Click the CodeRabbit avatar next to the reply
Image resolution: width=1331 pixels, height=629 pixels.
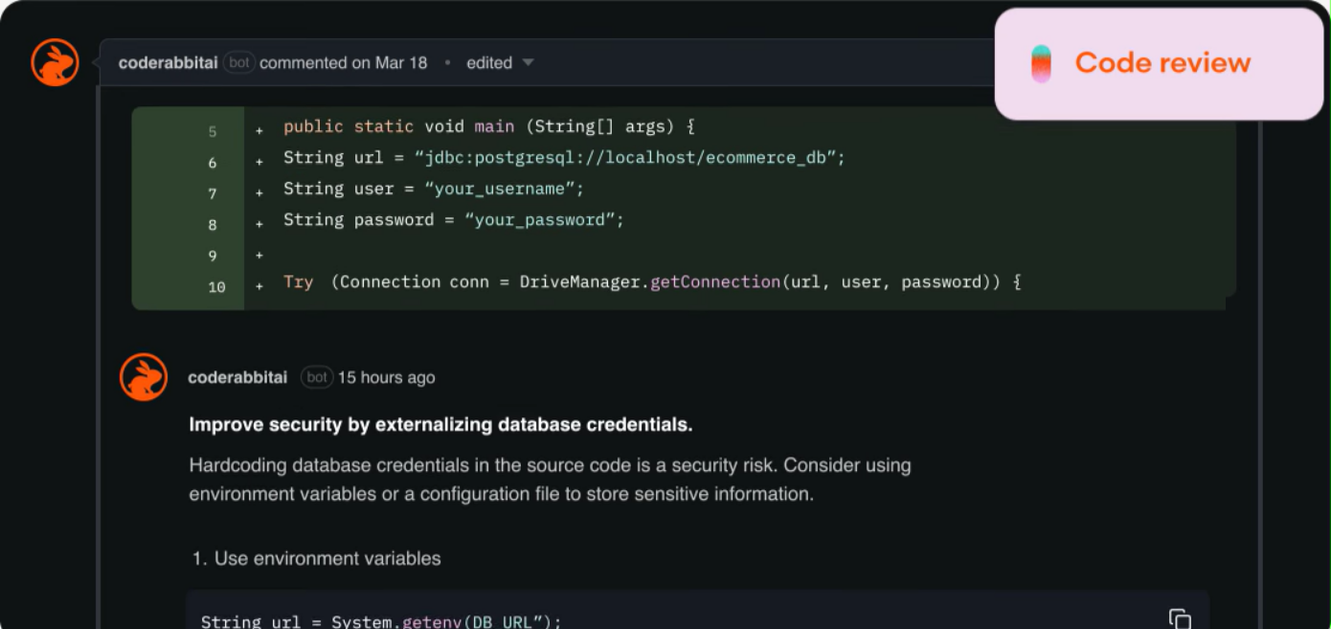(x=144, y=377)
